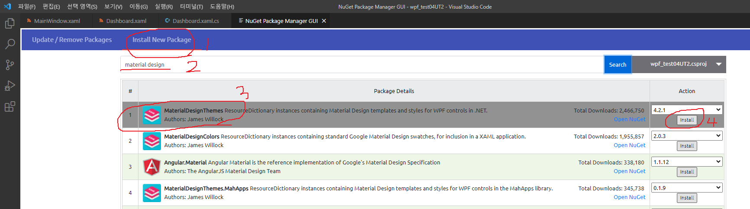Click the 'Total Downloads: 345,738' text

click(x=611, y=189)
